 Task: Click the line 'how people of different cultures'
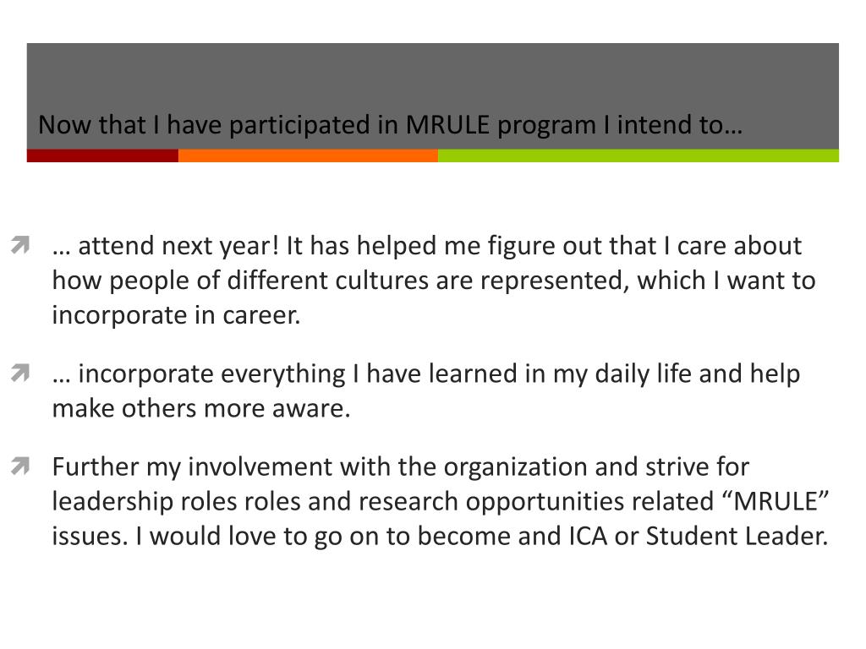pyautogui.click(x=434, y=281)
